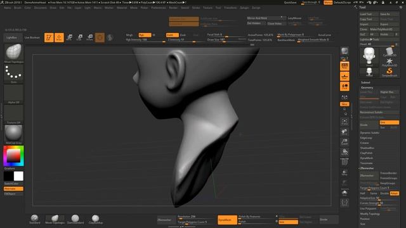
Task: Select the Rotate transform icon
Action: tap(89, 37)
